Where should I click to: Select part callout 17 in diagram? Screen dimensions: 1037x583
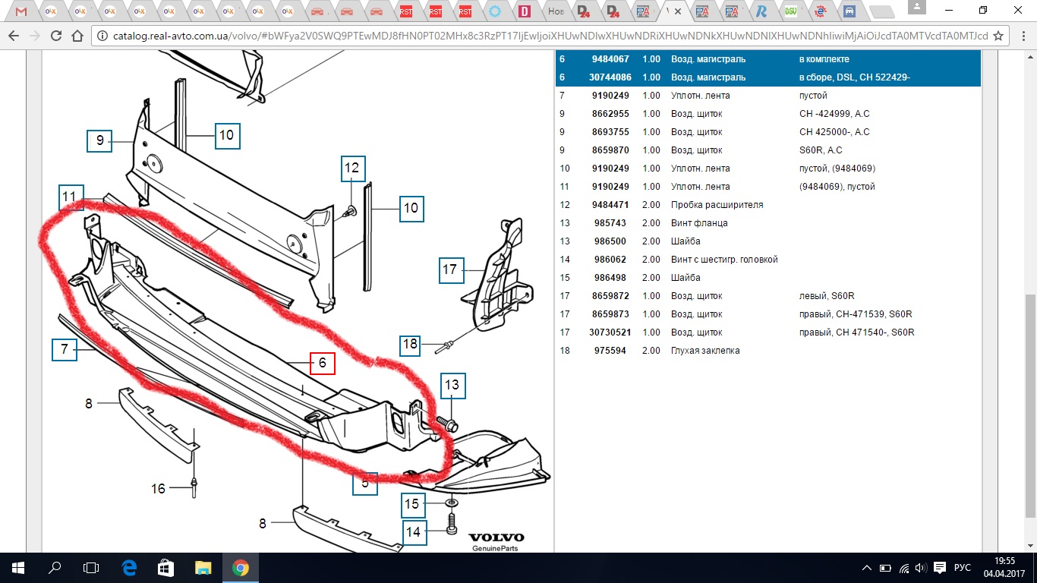(x=450, y=269)
